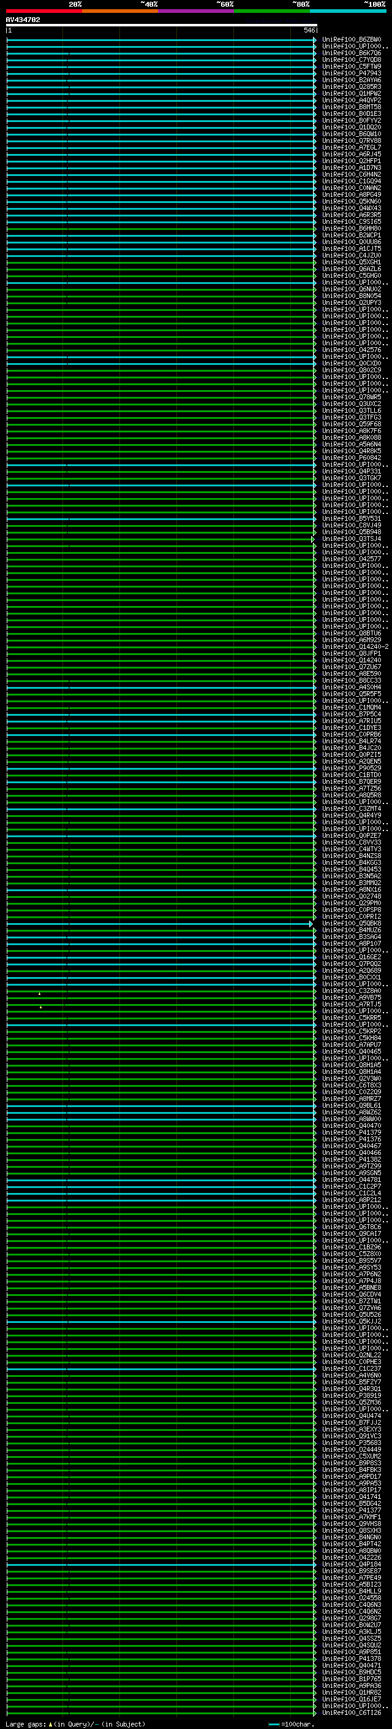Select hit label UniRef100_Q8JFP1
392x1729 pixels.
(x=352, y=653)
